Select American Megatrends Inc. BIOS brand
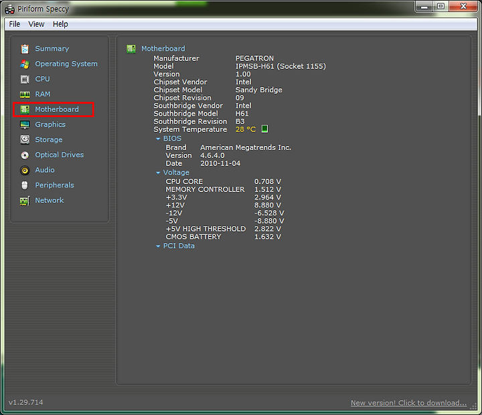The width and height of the screenshot is (482, 415). tap(246, 147)
